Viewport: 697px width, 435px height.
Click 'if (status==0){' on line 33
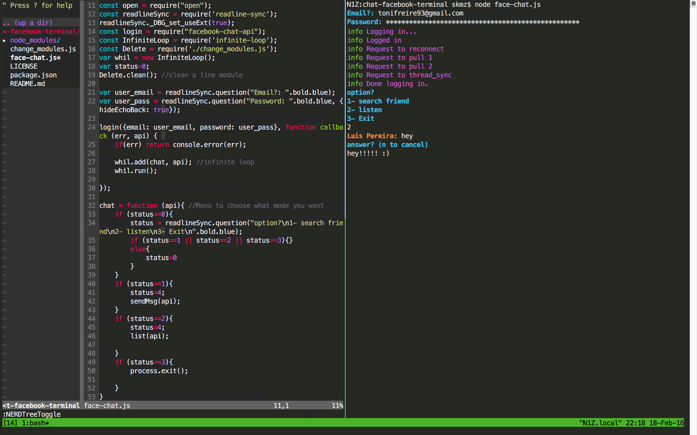[x=144, y=214]
